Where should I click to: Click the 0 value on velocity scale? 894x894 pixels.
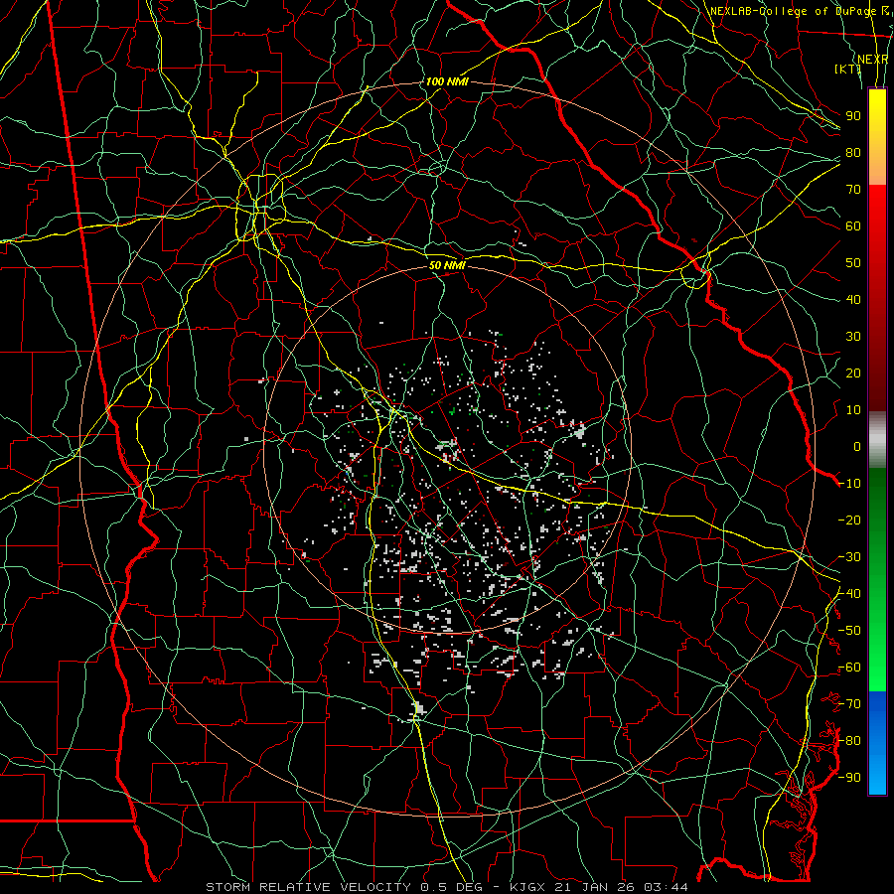click(857, 447)
